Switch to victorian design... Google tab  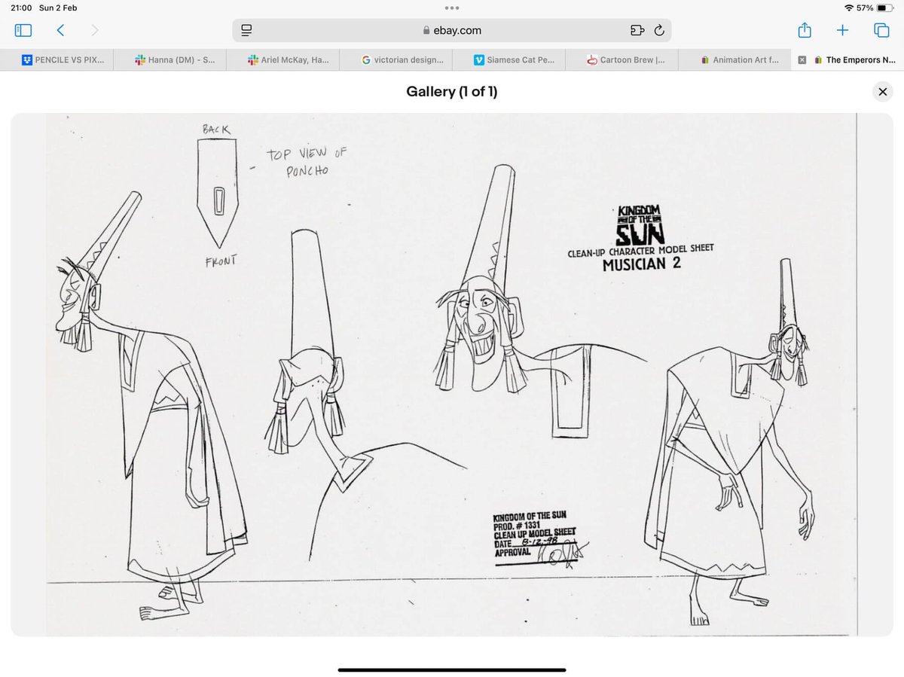[395, 60]
